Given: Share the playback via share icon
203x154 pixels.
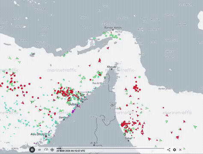Looking at the screenshot, I should (169, 150).
